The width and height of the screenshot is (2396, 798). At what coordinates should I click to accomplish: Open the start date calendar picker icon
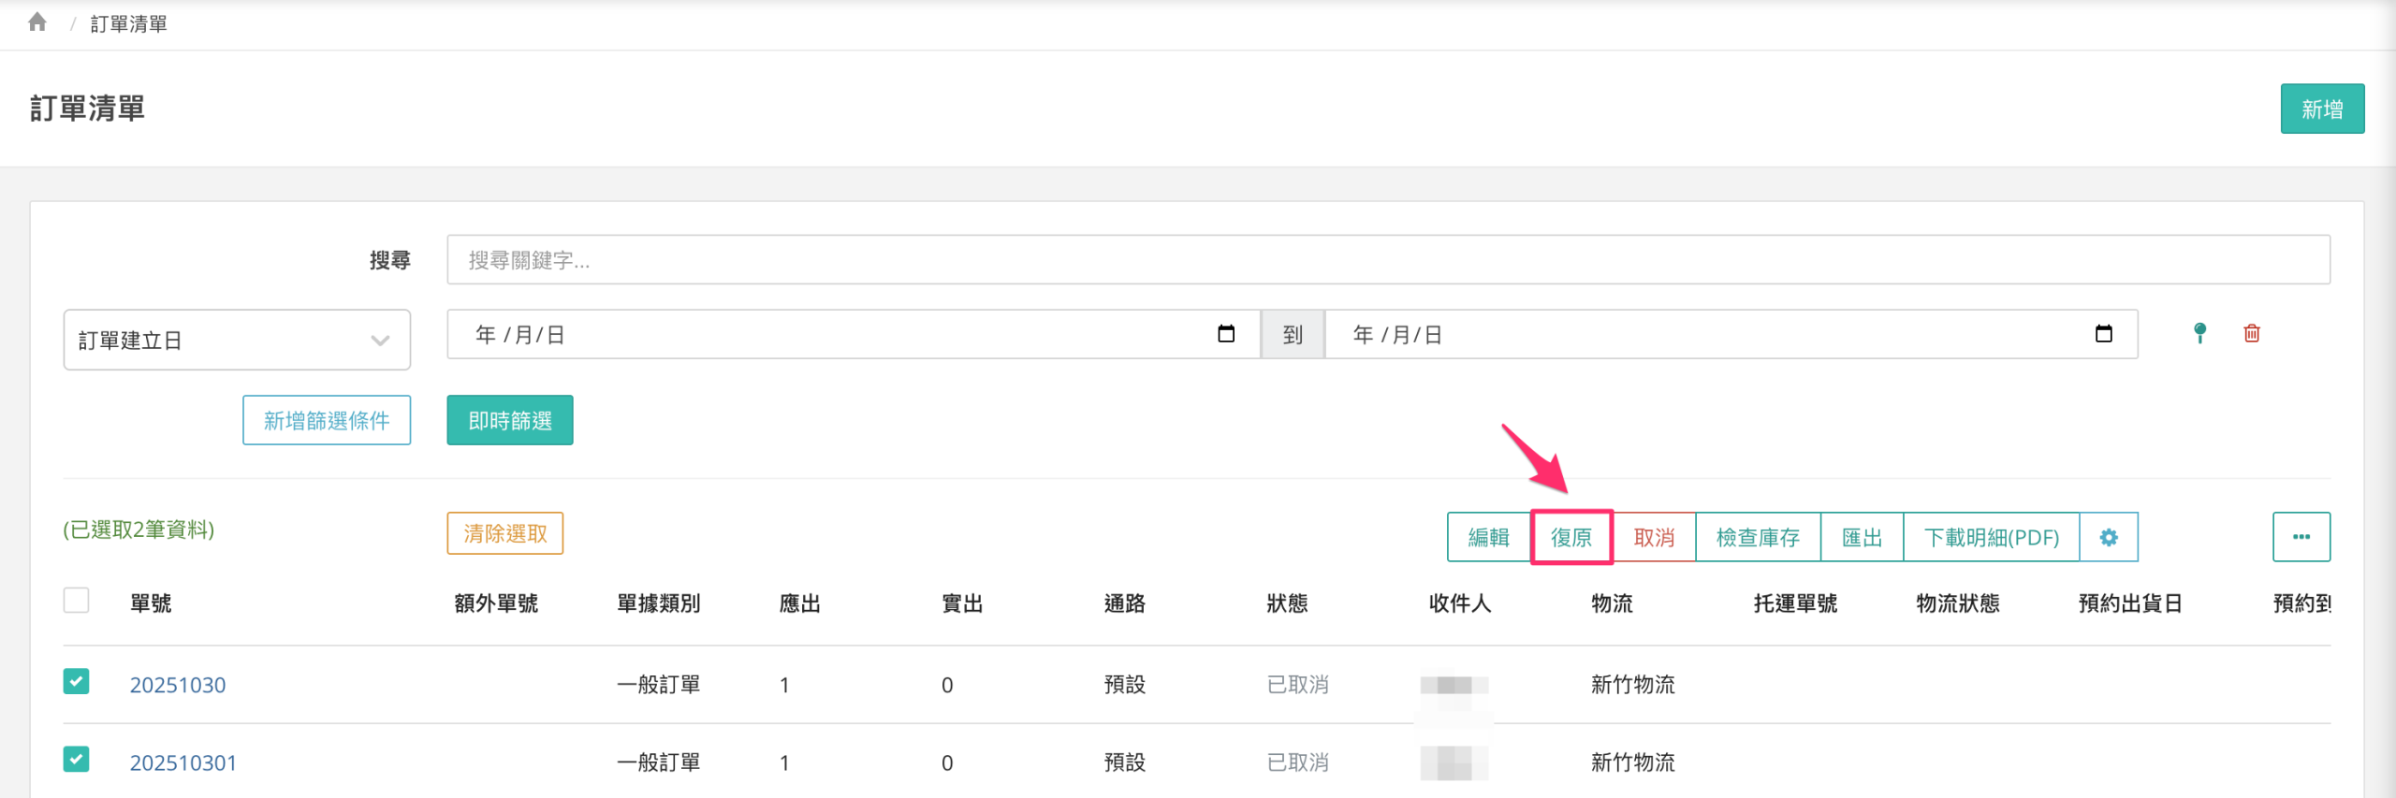coord(1226,334)
